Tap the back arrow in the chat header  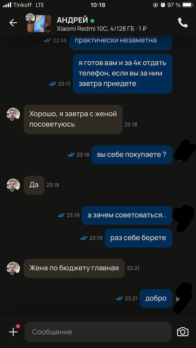[13, 23]
